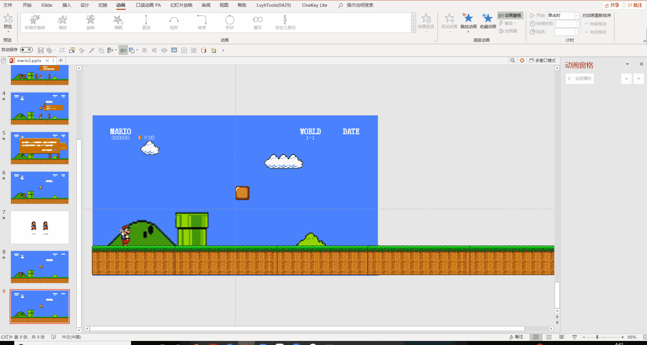
Task: Toggle the 自动保存 autosave switch
Action: [26, 50]
